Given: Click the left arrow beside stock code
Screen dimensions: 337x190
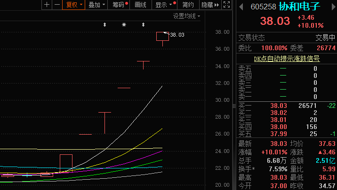Looking at the screenshot, I should [x=241, y=7].
